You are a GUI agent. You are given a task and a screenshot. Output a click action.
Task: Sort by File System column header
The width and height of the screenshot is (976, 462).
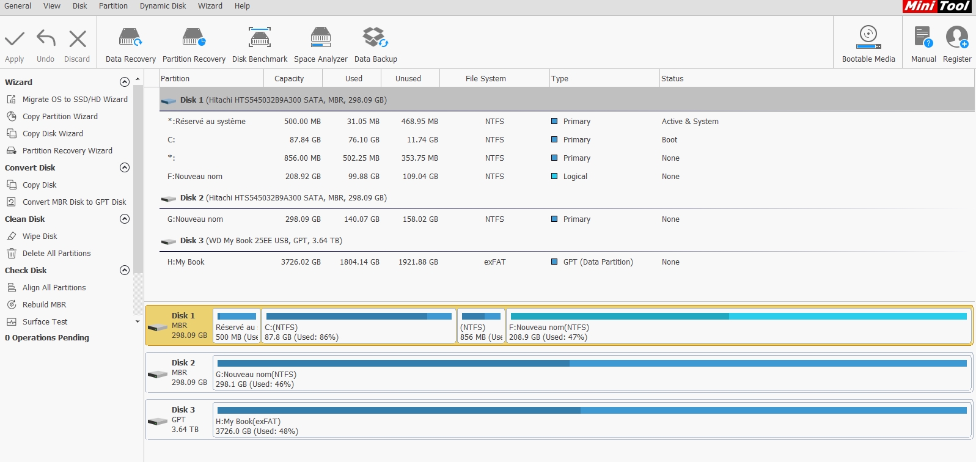pos(494,78)
